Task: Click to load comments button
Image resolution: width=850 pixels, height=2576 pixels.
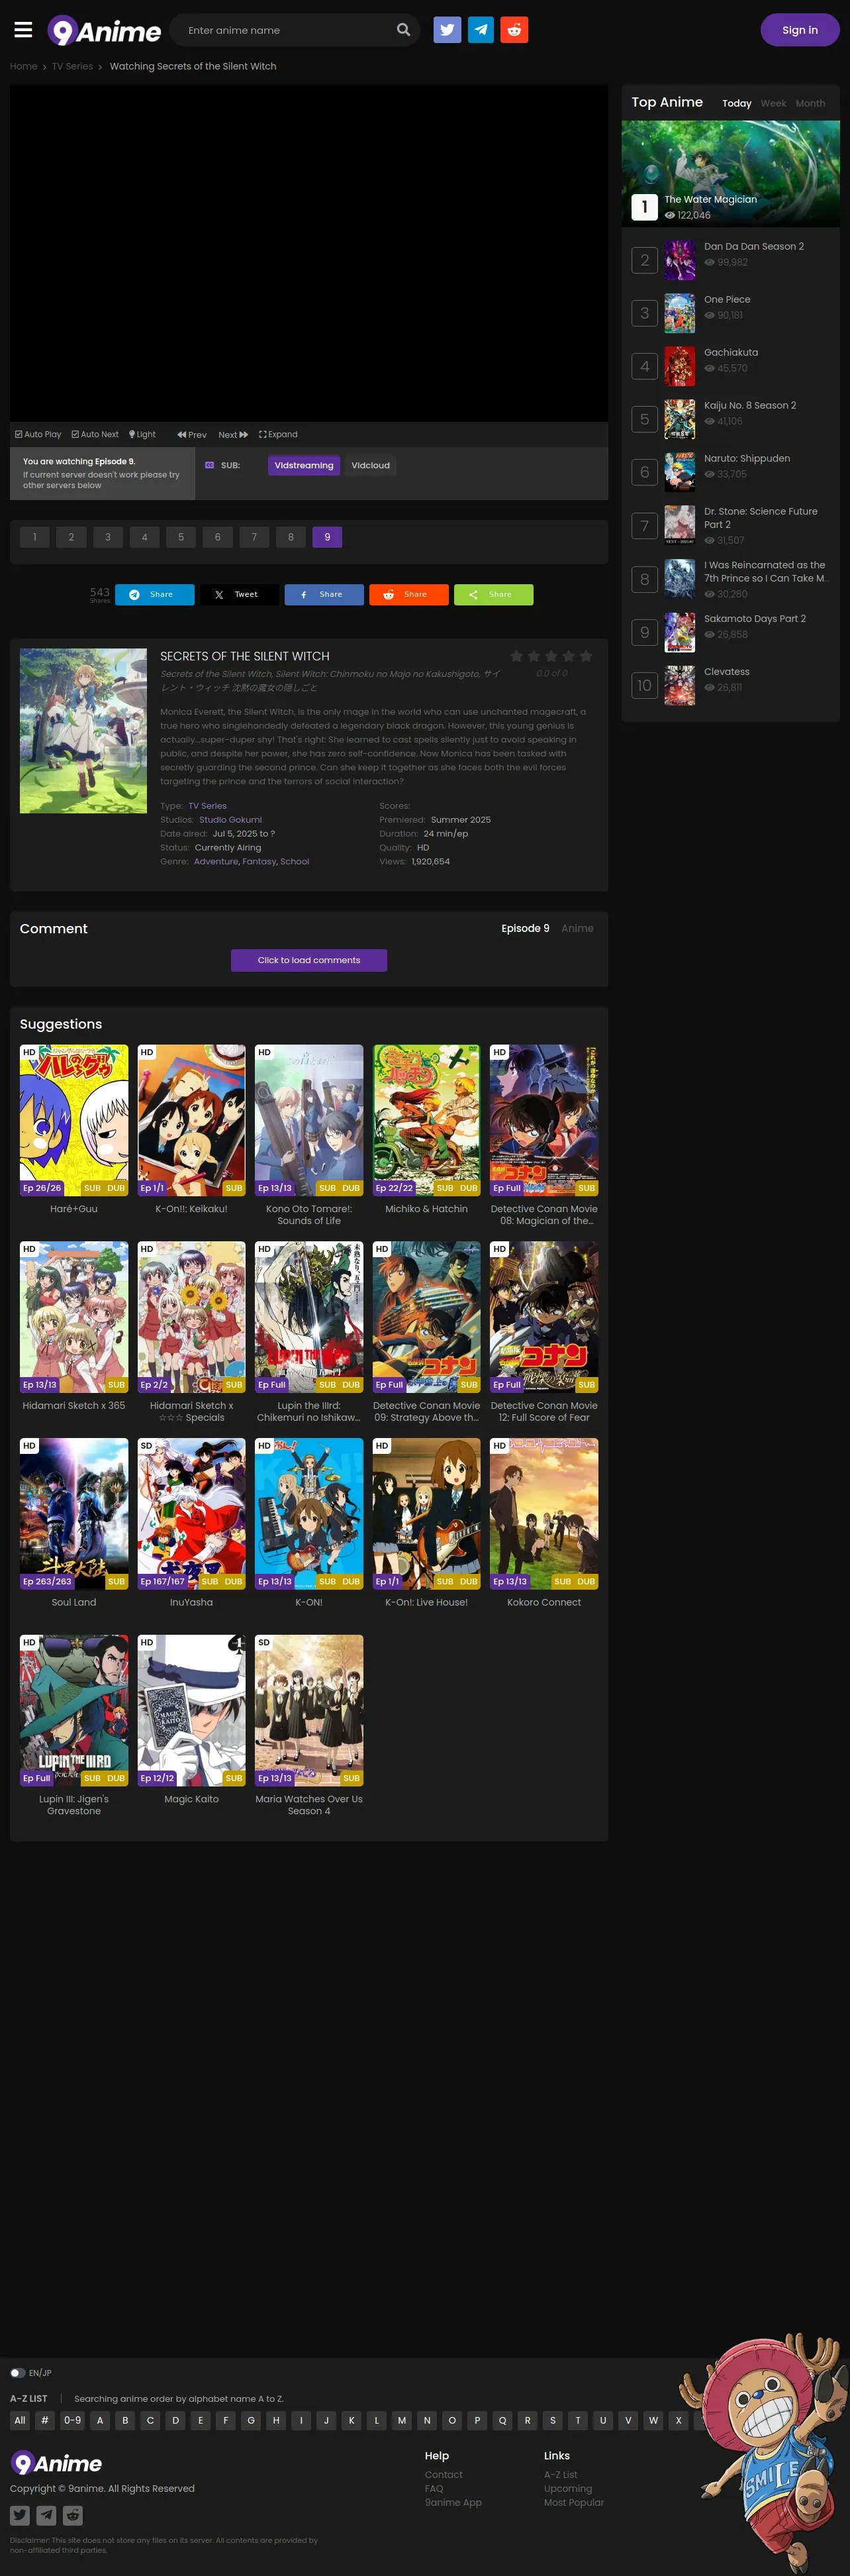Action: [x=309, y=960]
